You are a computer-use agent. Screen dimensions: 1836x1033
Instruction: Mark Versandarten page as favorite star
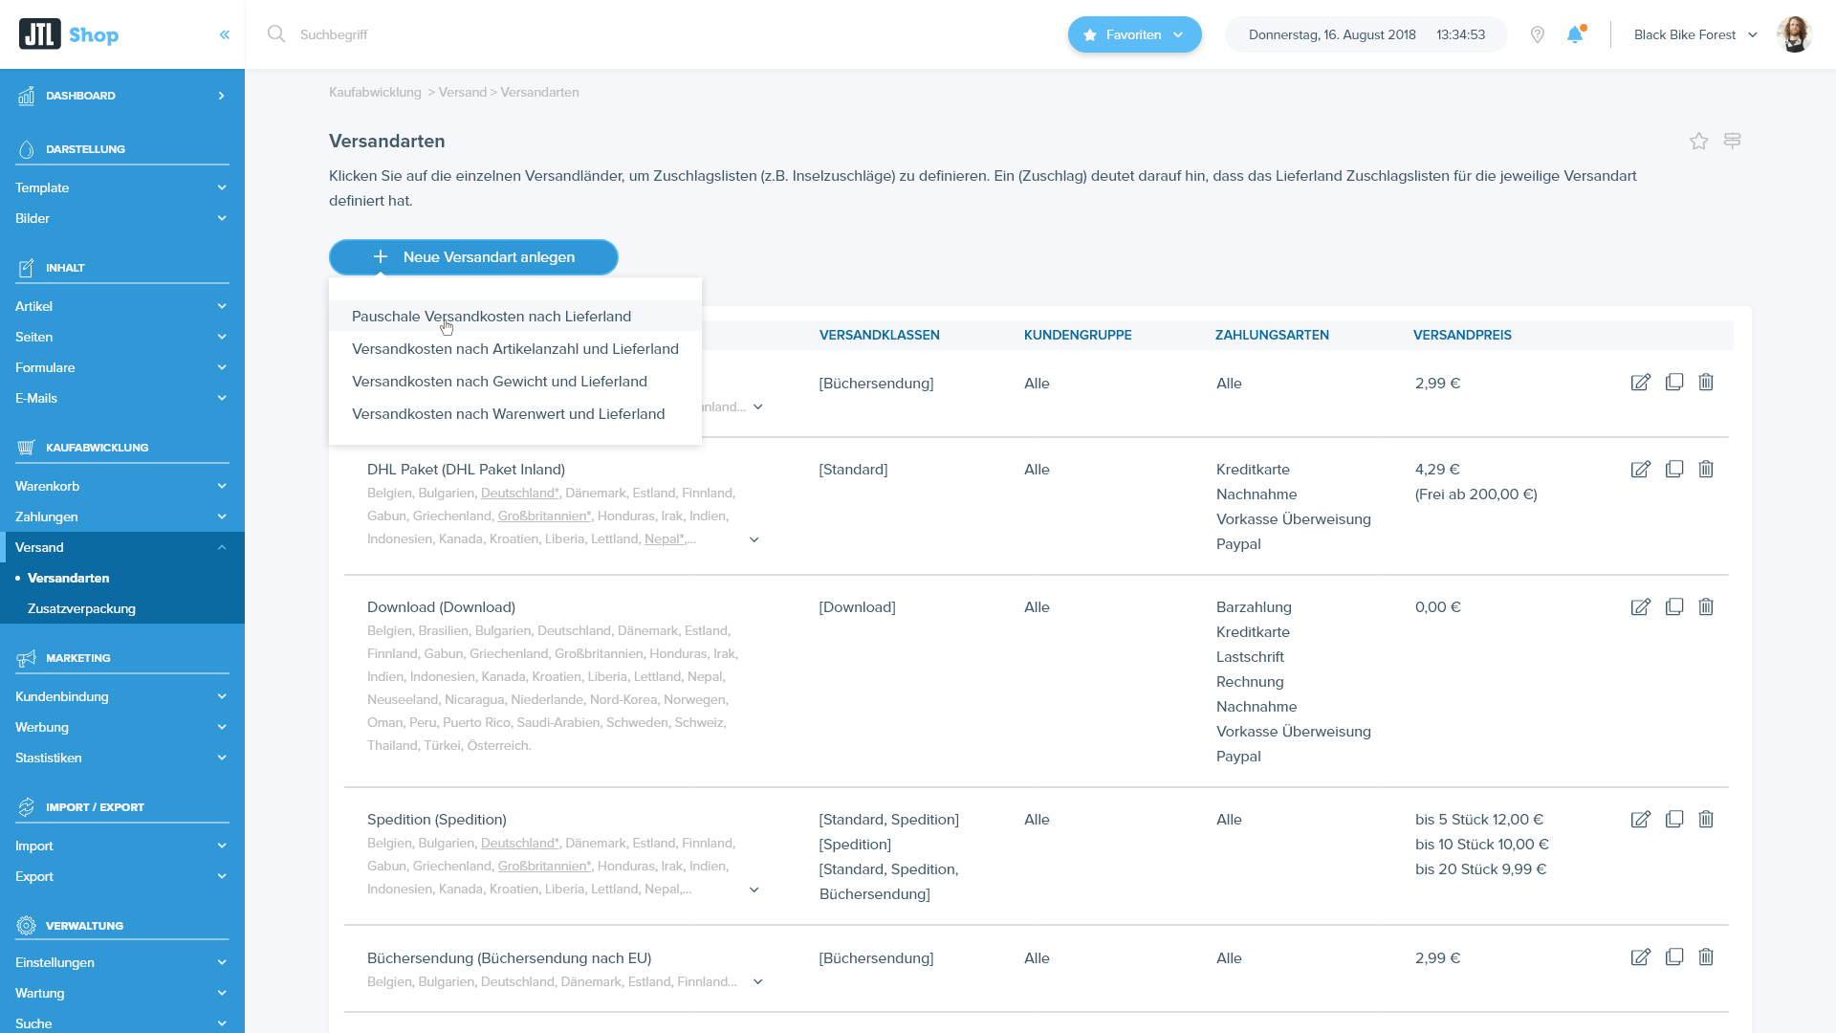[1698, 142]
